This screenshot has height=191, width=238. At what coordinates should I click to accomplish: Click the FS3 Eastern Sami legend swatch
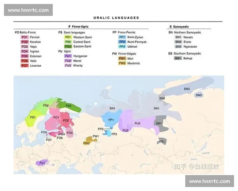click(68, 47)
